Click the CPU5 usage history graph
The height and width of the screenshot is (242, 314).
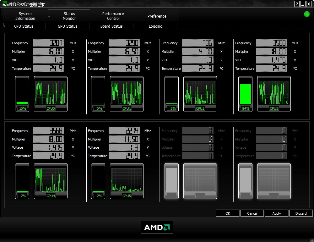[127, 181]
